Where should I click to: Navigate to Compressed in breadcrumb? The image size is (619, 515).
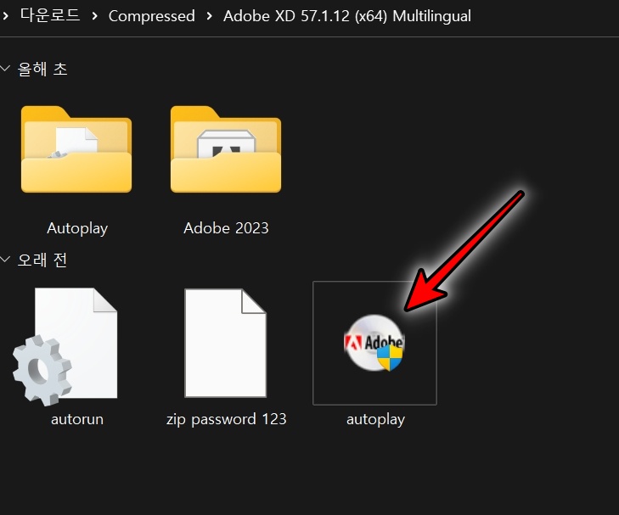click(x=152, y=16)
